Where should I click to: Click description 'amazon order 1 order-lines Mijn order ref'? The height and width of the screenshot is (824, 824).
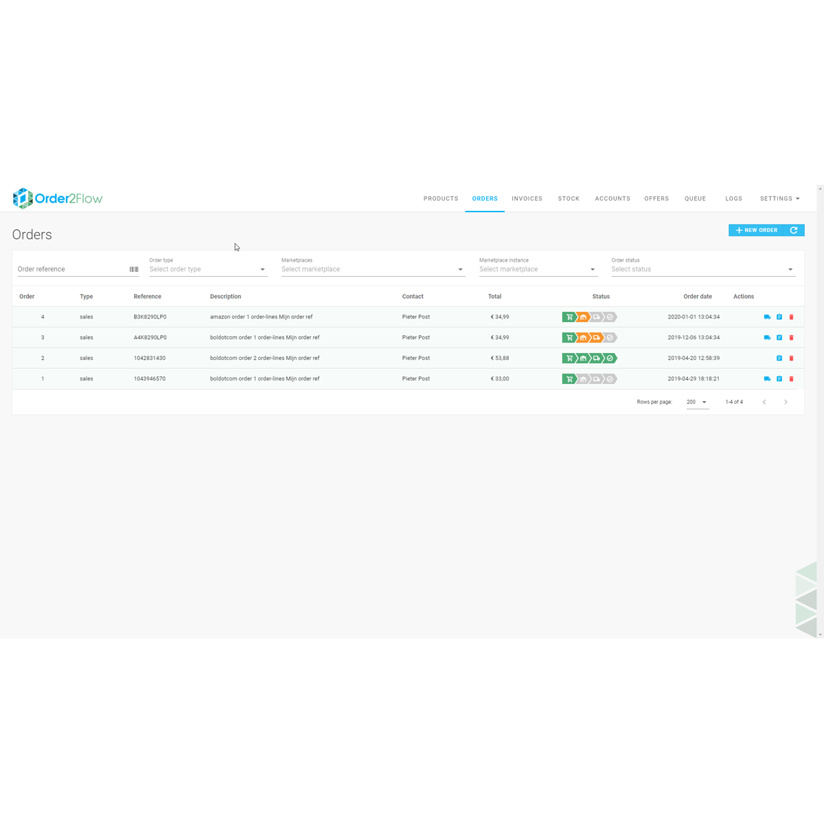[x=261, y=317]
